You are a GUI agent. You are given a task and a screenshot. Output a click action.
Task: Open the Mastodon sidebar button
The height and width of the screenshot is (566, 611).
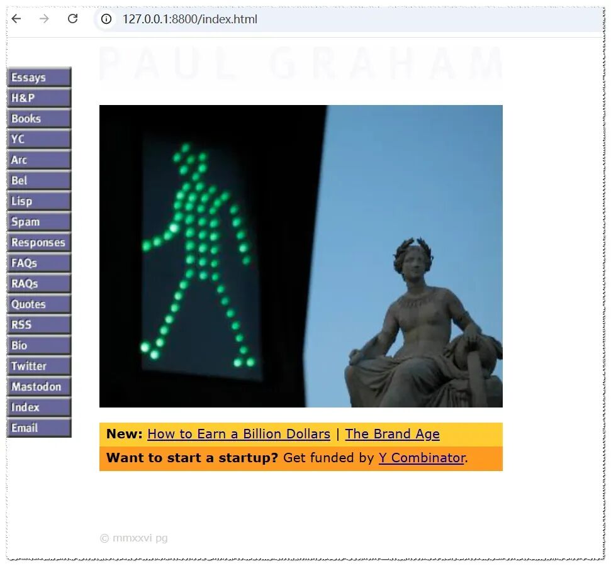tap(39, 386)
